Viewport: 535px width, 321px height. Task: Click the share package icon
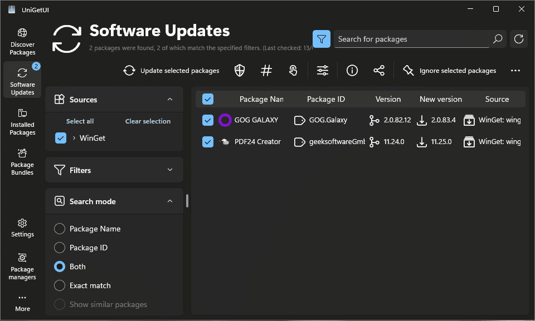pos(379,71)
